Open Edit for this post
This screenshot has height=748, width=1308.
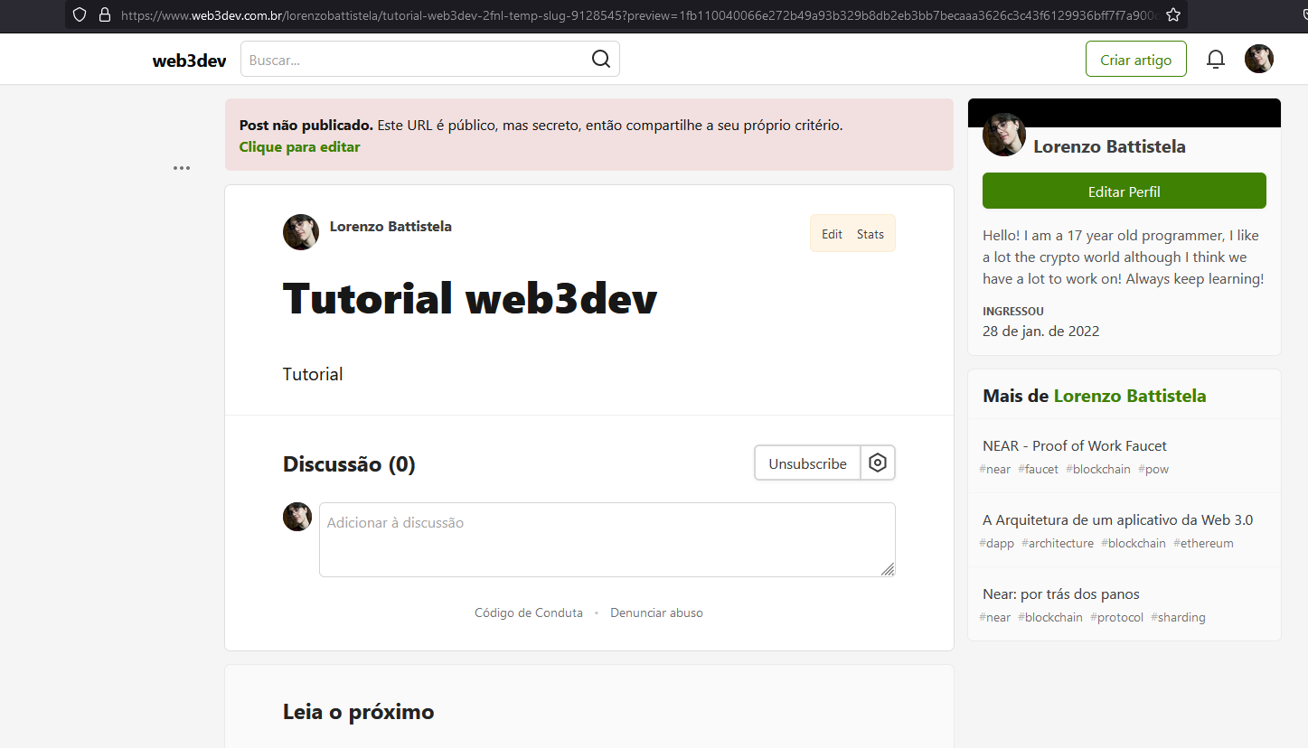(832, 234)
